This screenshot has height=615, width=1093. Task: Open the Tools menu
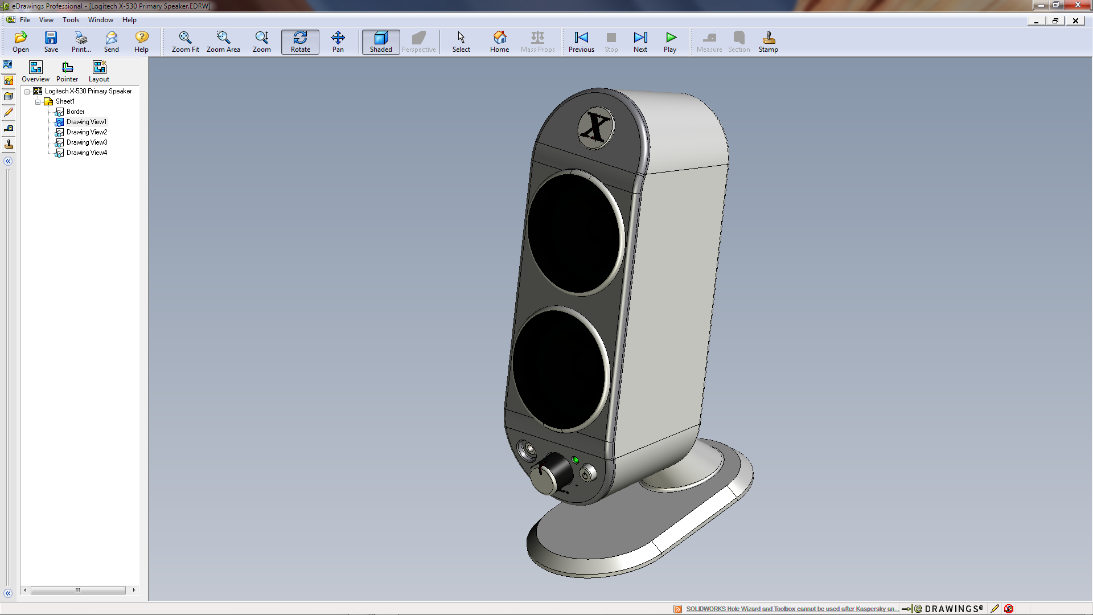71,20
